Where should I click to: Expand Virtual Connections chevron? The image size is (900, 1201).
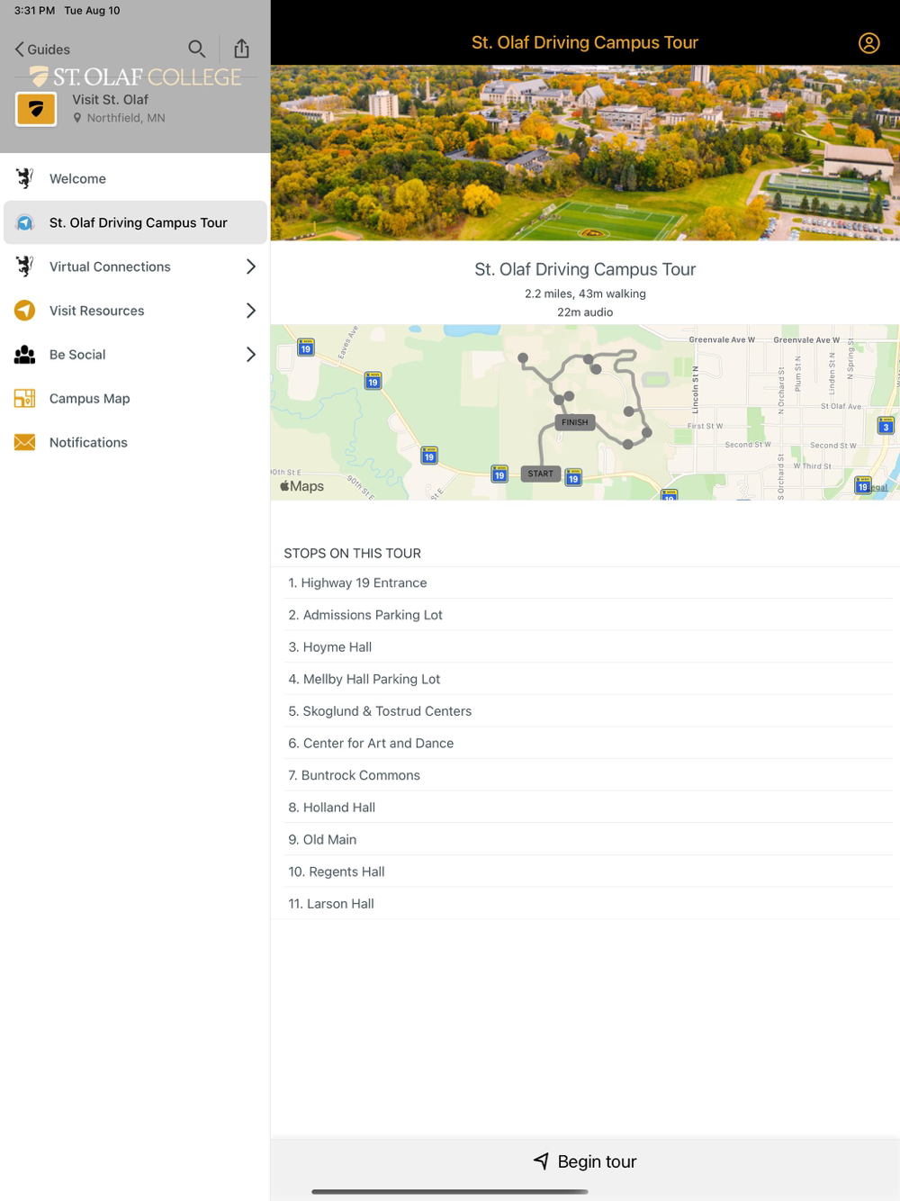click(x=251, y=266)
